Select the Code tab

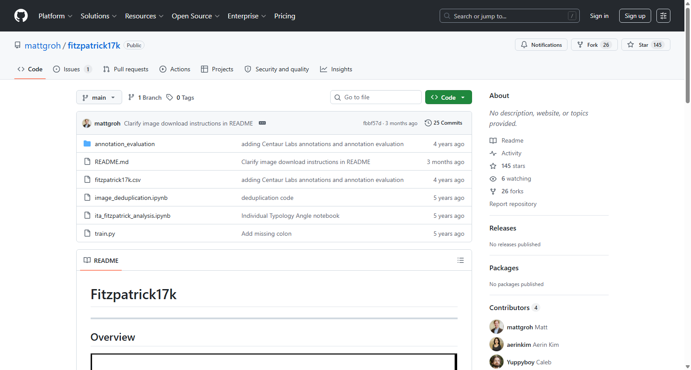point(30,69)
